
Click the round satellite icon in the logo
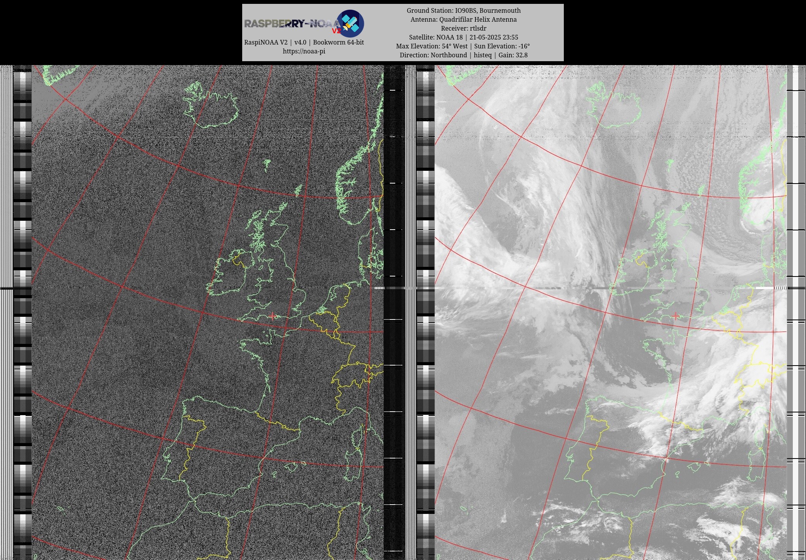(x=350, y=23)
